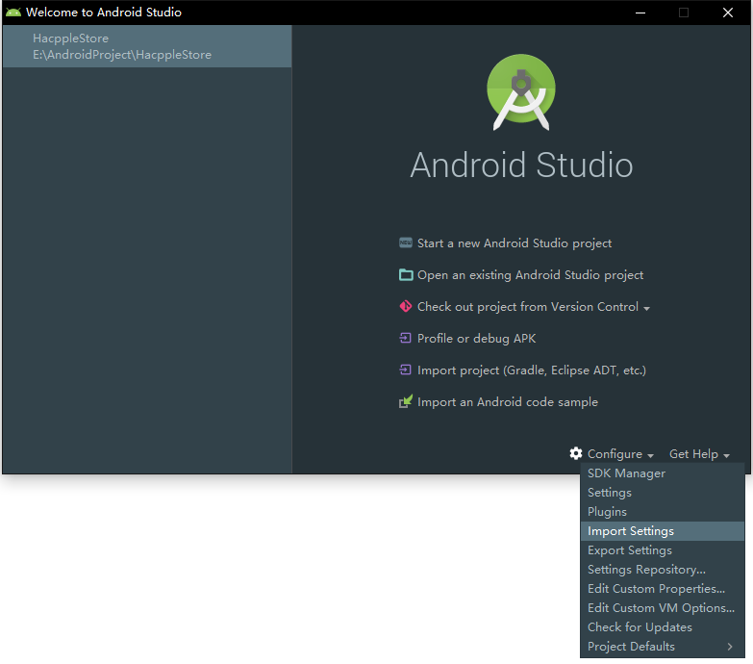Click the icon beside Profile or debug APK
The image size is (753, 664).
[x=405, y=338]
